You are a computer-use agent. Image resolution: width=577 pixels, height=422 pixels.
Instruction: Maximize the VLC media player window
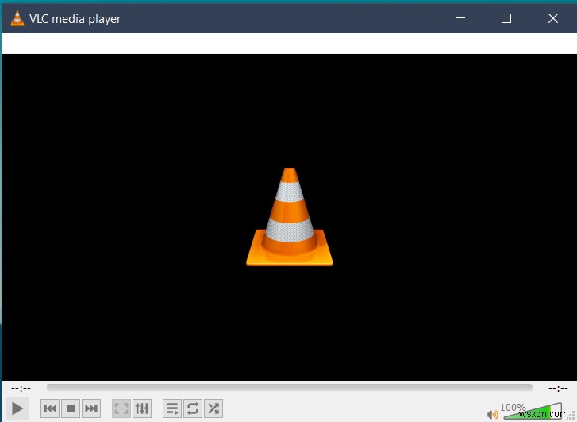(x=506, y=18)
